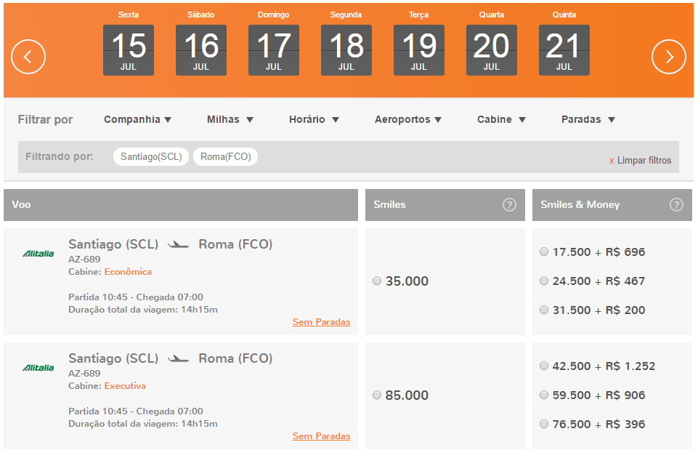Select the 35.000 Smiles fare
Image resolution: width=698 pixels, height=450 pixels.
click(377, 281)
